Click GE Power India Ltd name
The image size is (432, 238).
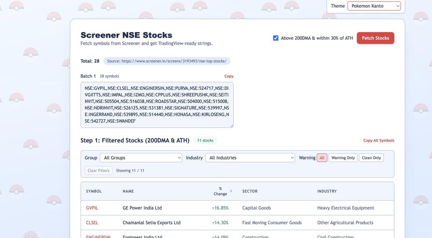(142, 208)
